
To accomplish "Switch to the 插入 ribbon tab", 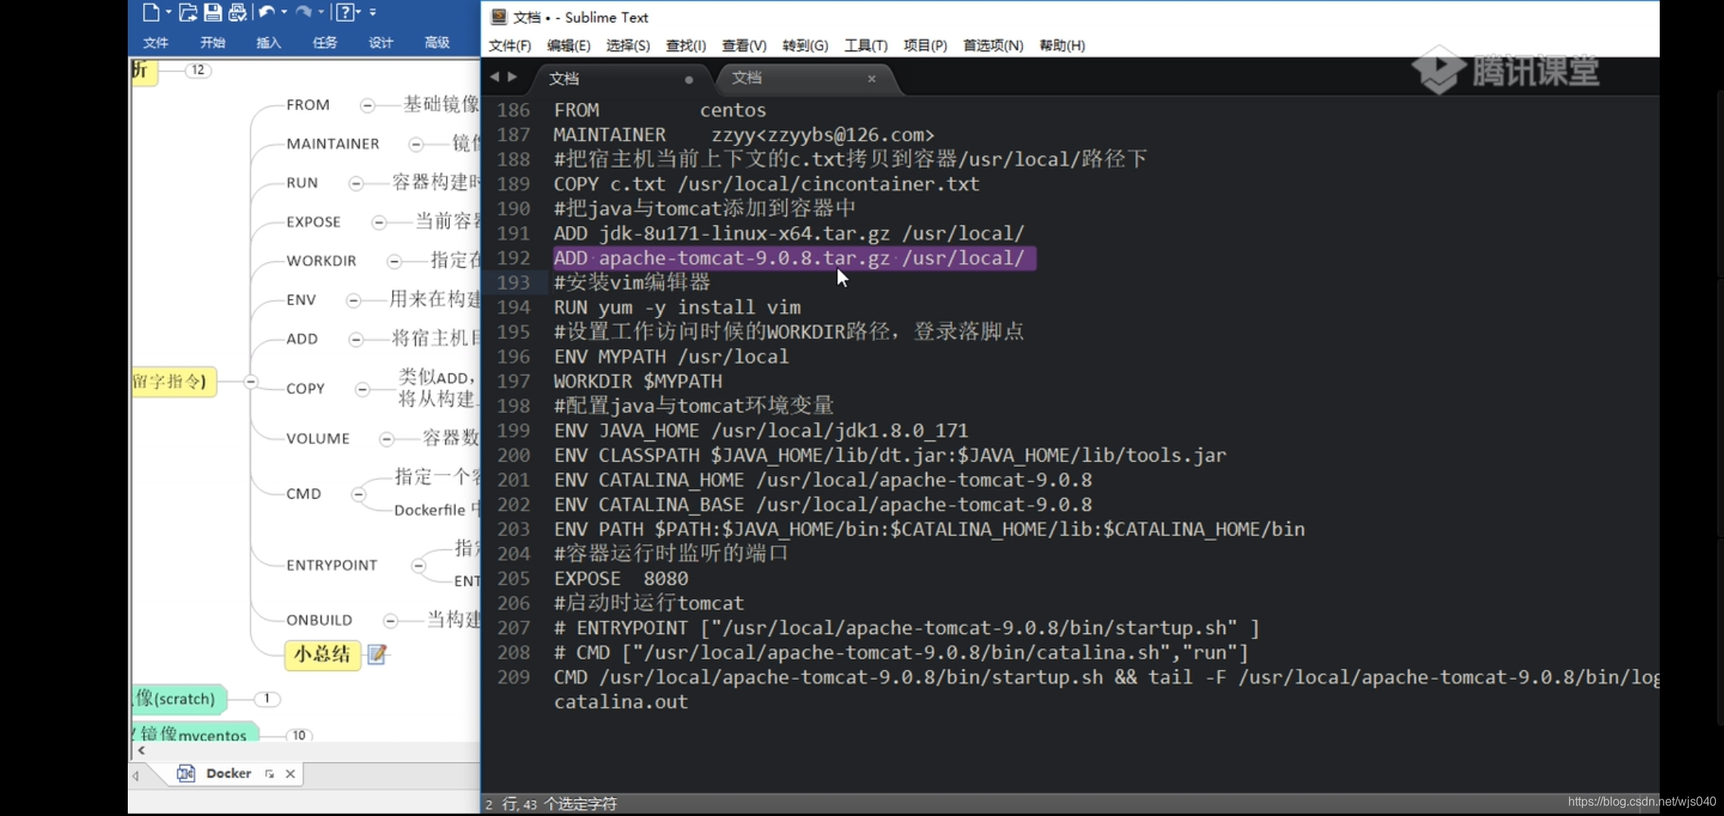I will tap(268, 43).
